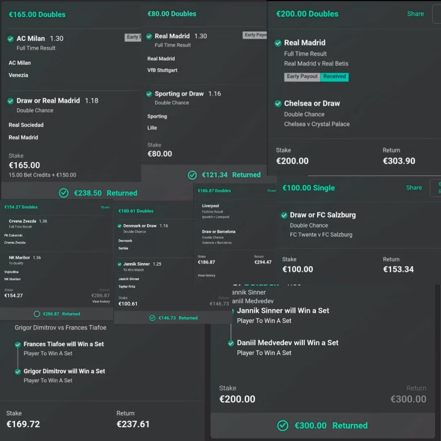Open View history on the €154.27 Doubles slip

point(101,301)
